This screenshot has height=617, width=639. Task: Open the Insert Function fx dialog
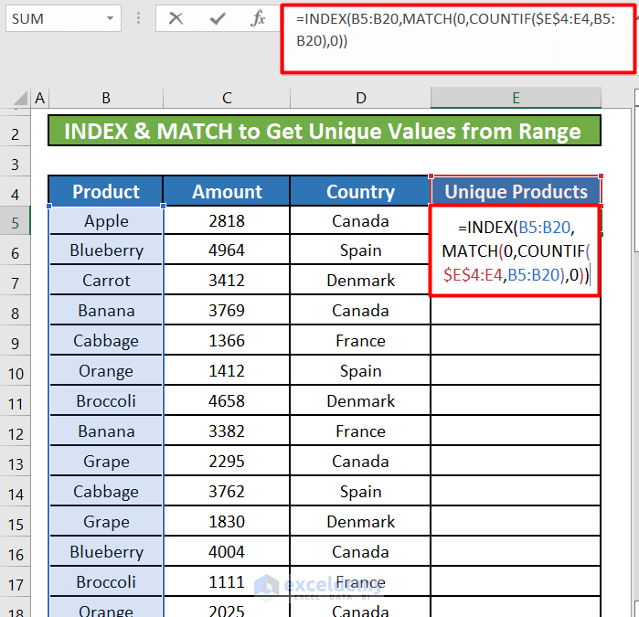click(259, 18)
